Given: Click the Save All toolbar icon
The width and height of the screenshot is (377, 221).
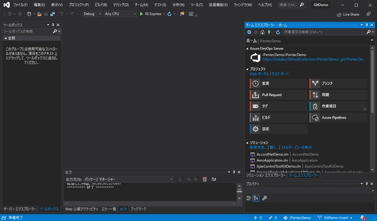Looking at the screenshot, I should [x=52, y=14].
